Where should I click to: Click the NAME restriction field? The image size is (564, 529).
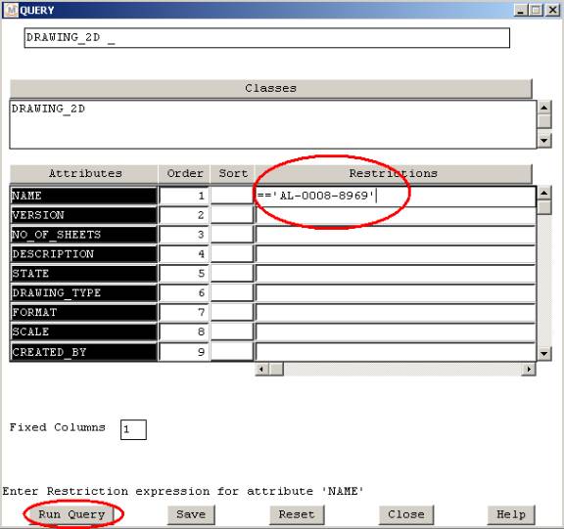pos(396,196)
